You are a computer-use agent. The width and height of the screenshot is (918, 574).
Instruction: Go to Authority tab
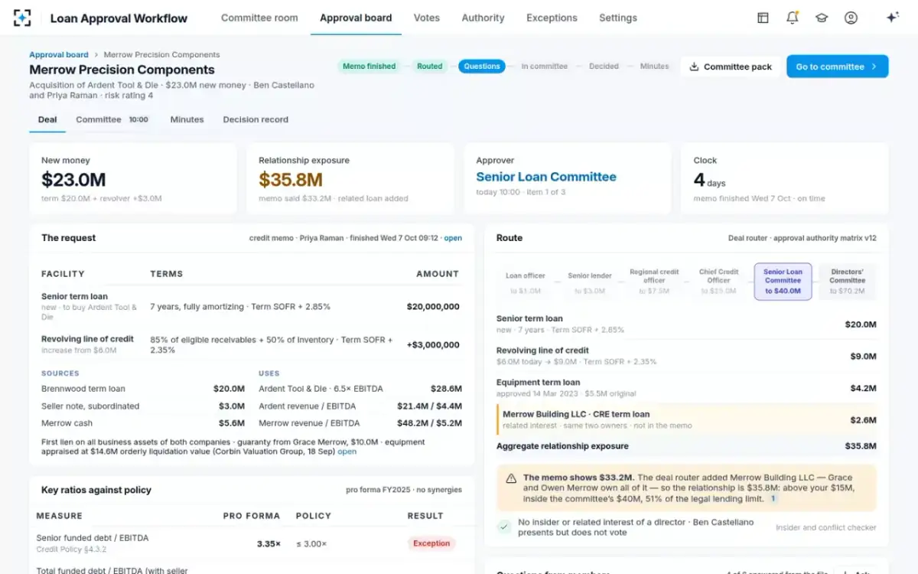tap(483, 18)
